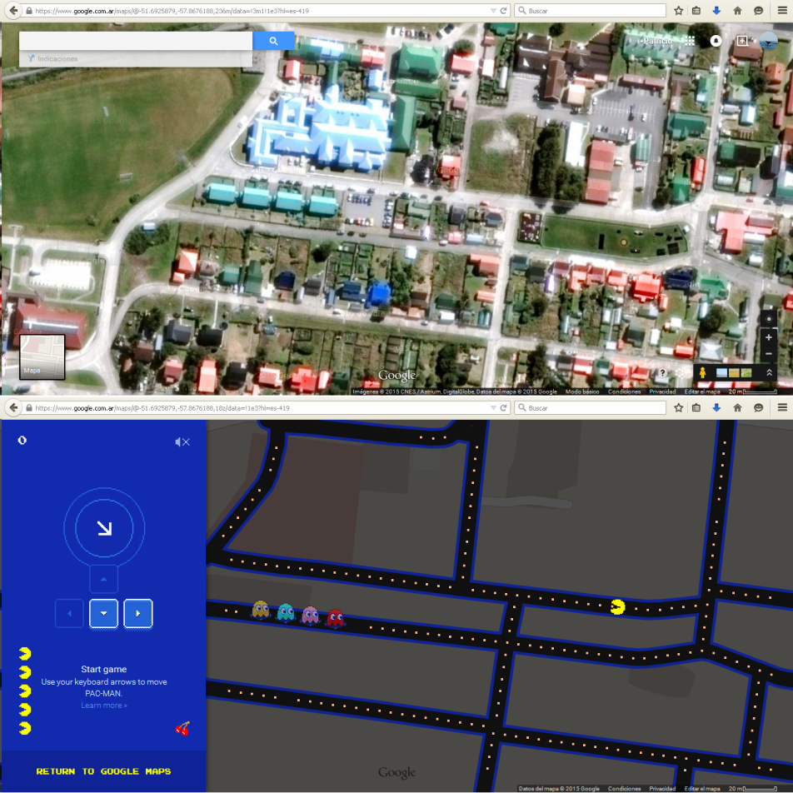Open map help question mark icon
Screen dimensions: 793x793
pyautogui.click(x=662, y=373)
